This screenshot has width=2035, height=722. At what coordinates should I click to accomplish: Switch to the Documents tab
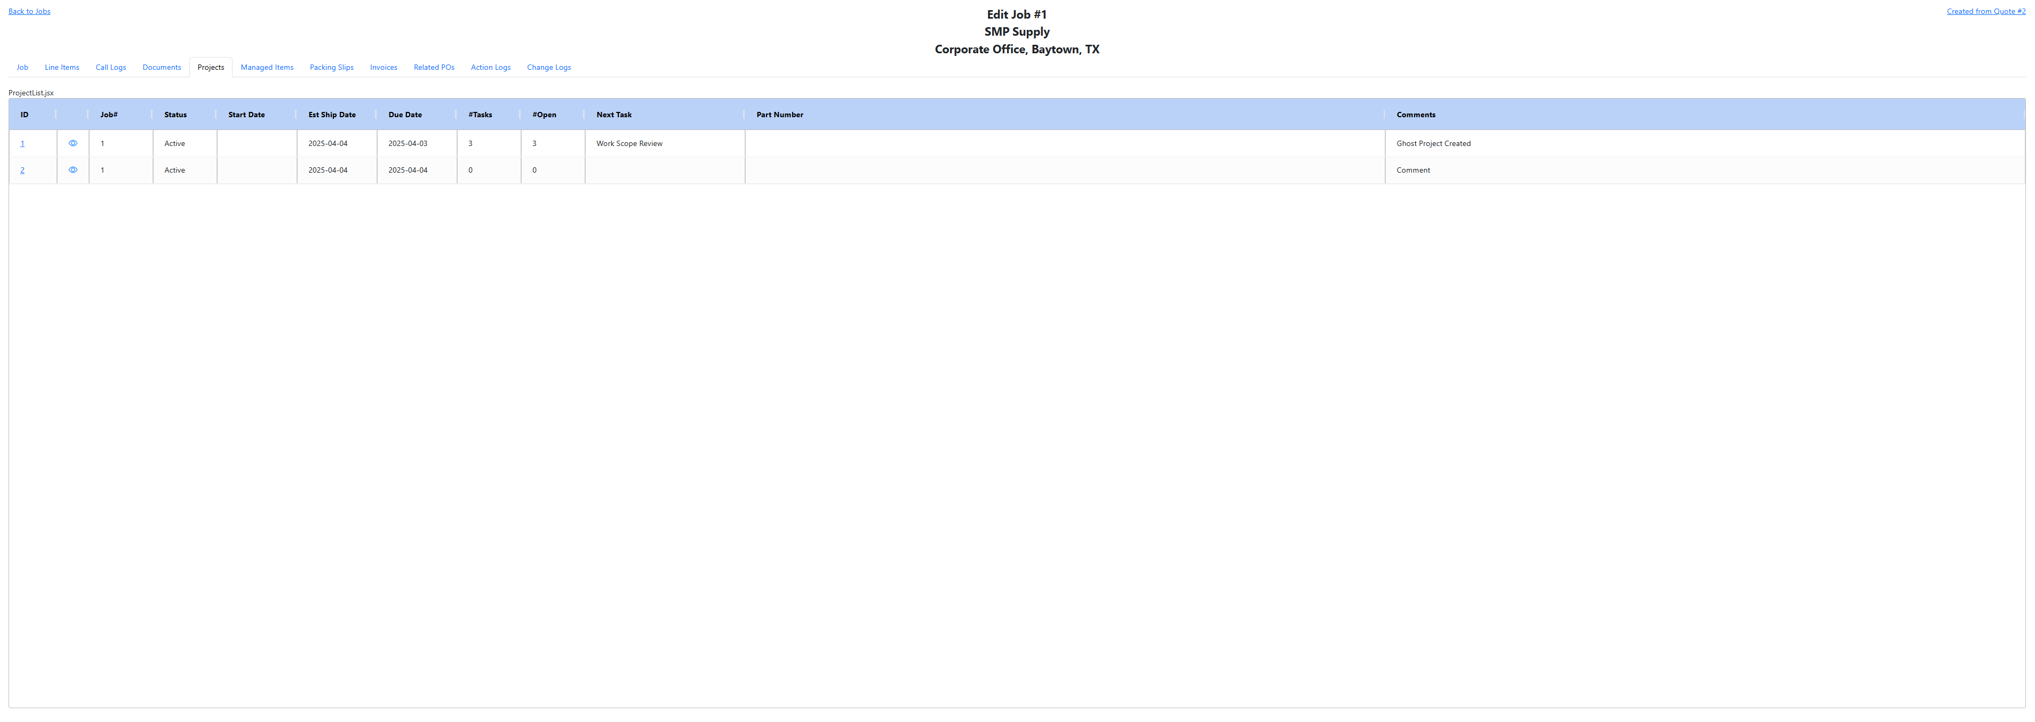pos(161,67)
